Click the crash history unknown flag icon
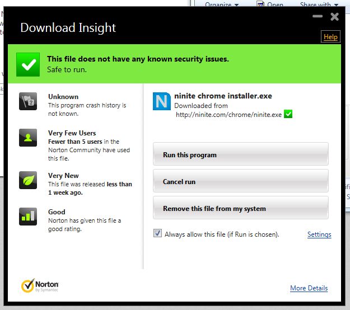This screenshot has width=350, height=310. (28, 101)
